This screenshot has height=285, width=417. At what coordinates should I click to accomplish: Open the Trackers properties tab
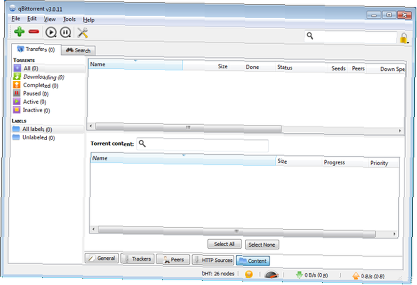(x=138, y=259)
